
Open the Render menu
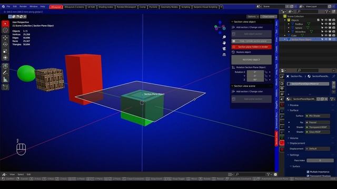(x=23, y=7)
